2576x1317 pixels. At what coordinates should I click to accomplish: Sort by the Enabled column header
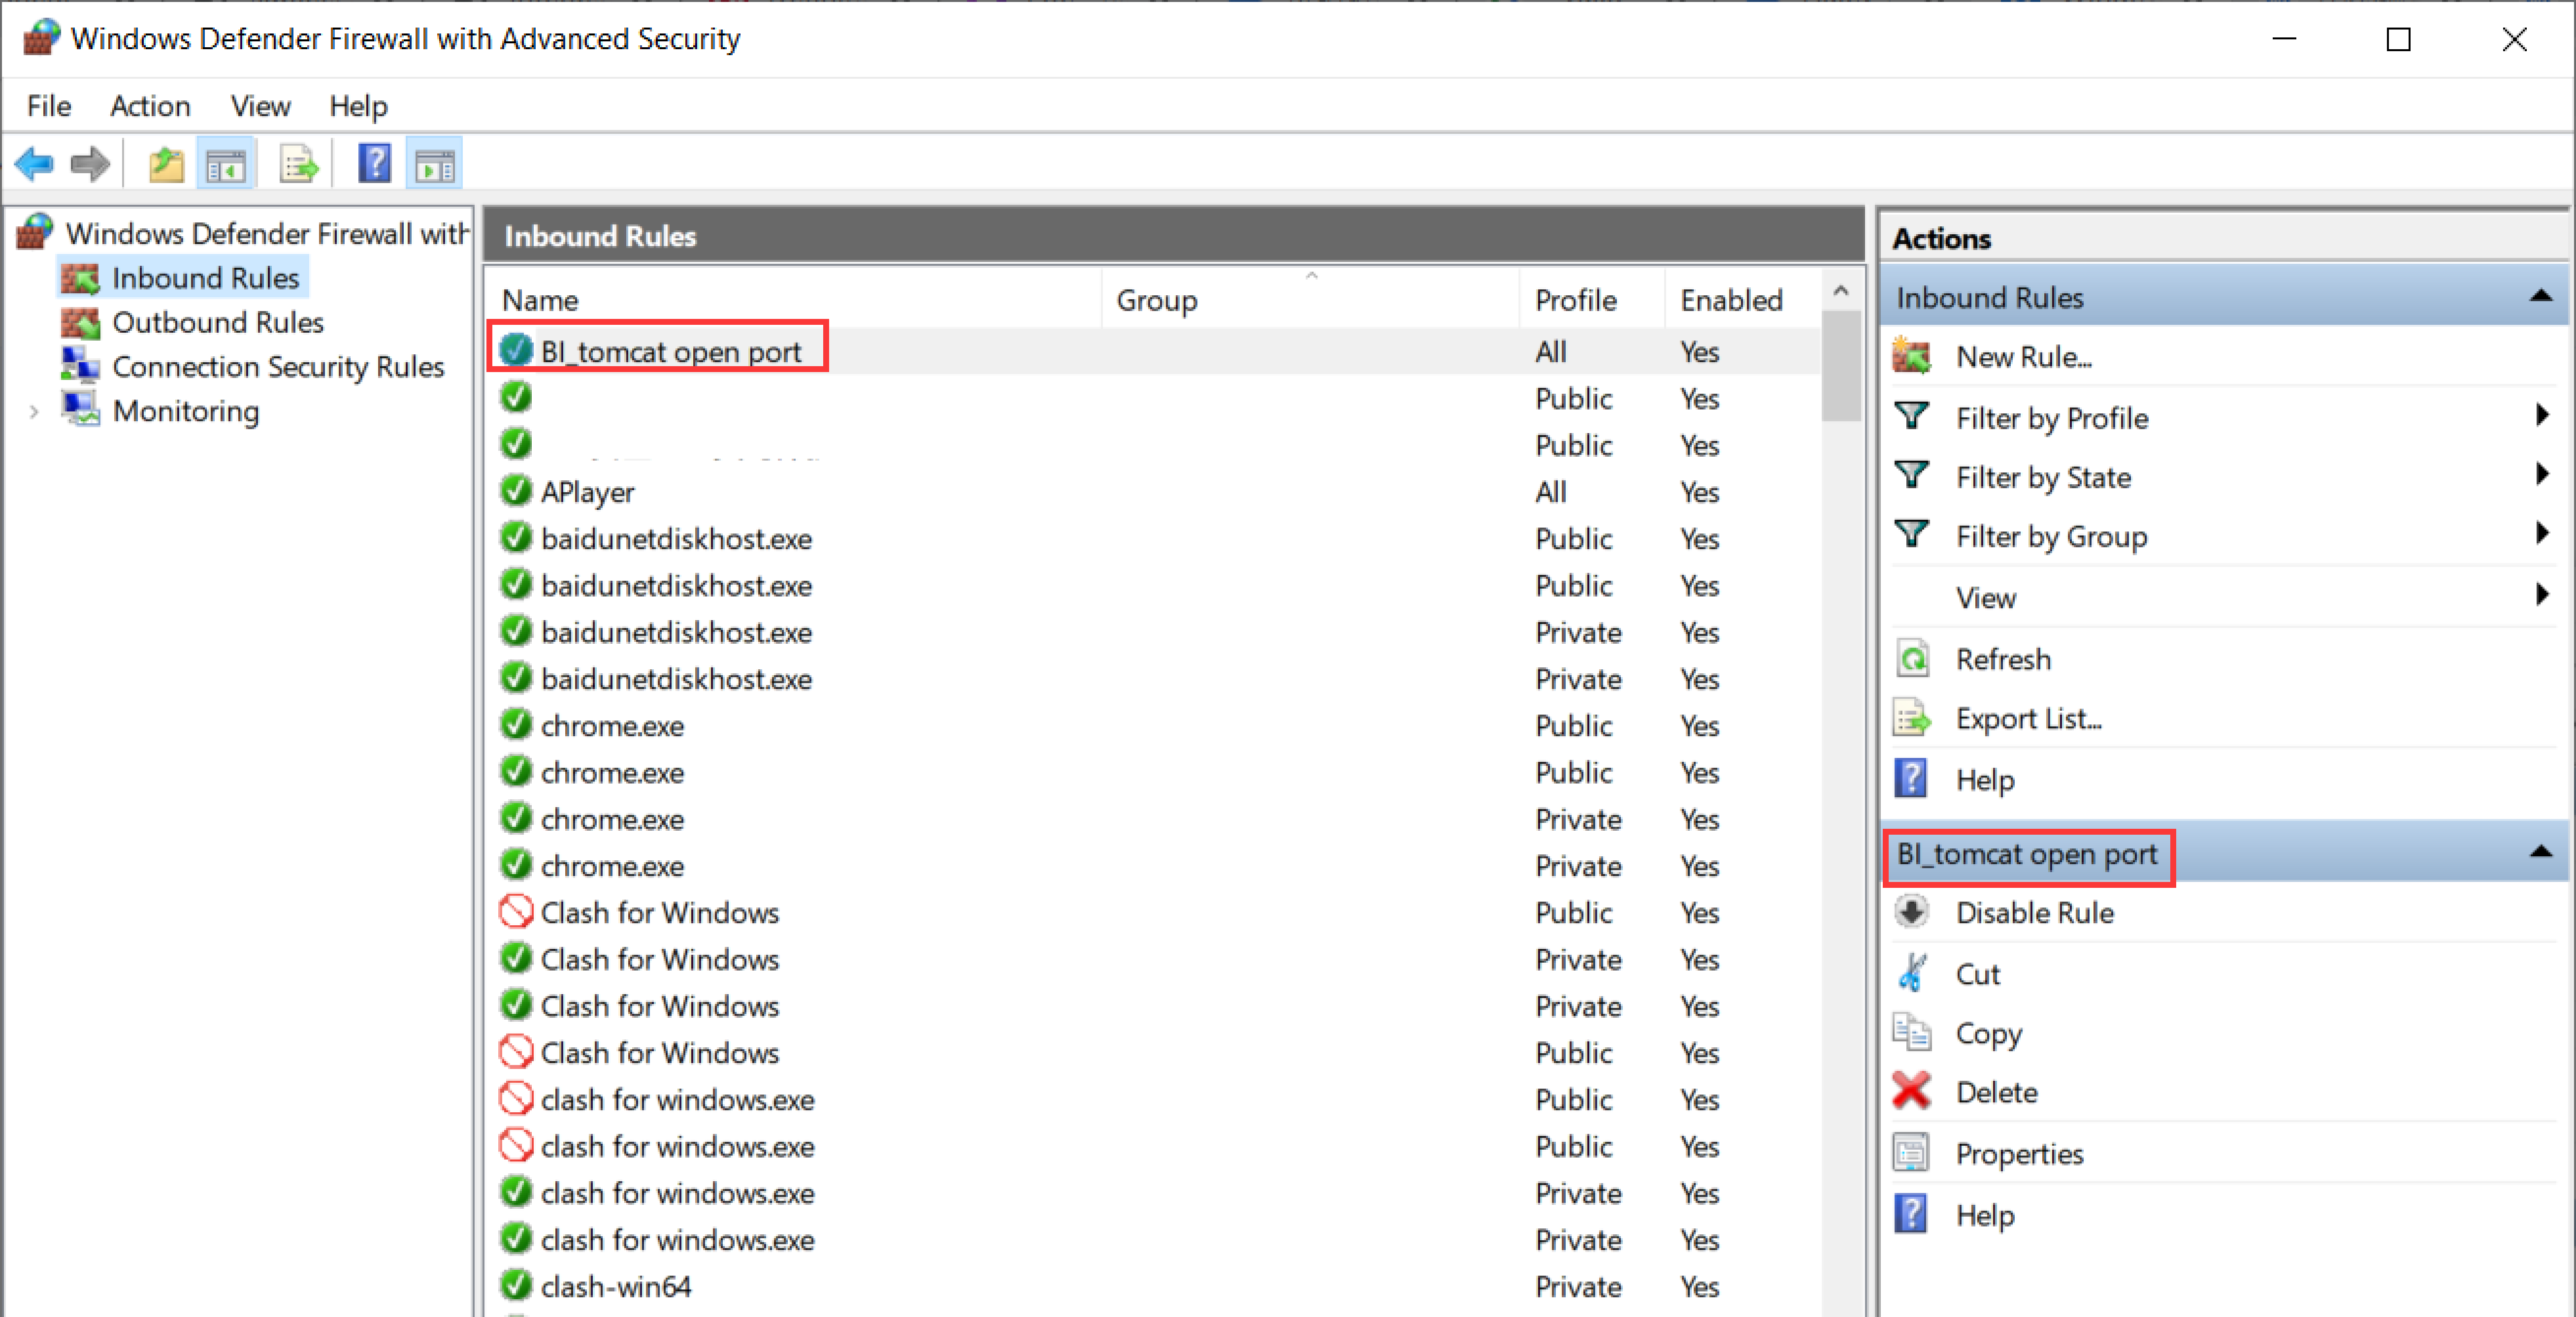coord(1730,300)
